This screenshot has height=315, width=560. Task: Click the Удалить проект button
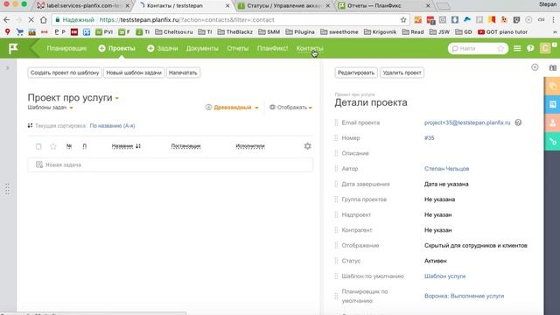tap(402, 73)
